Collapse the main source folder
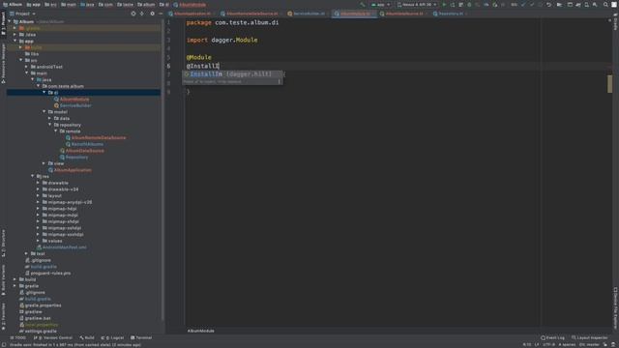 [27, 73]
